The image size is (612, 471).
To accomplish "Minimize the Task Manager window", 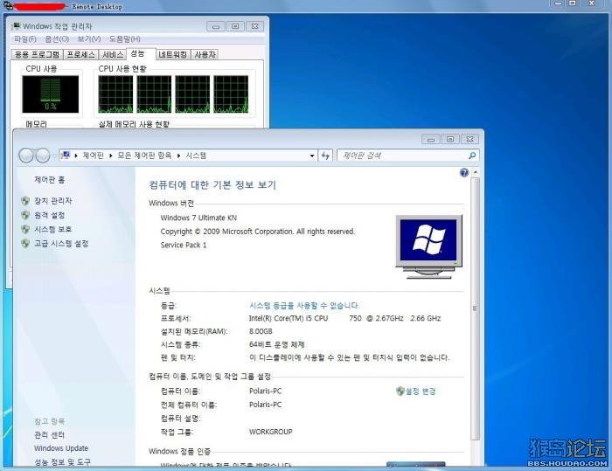I will click(x=216, y=26).
